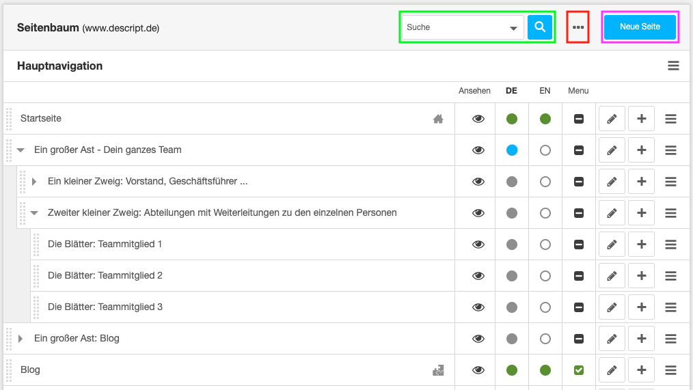
Task: View Ein kleiner Zweig: Vorstand via eye icon
Action: [478, 182]
